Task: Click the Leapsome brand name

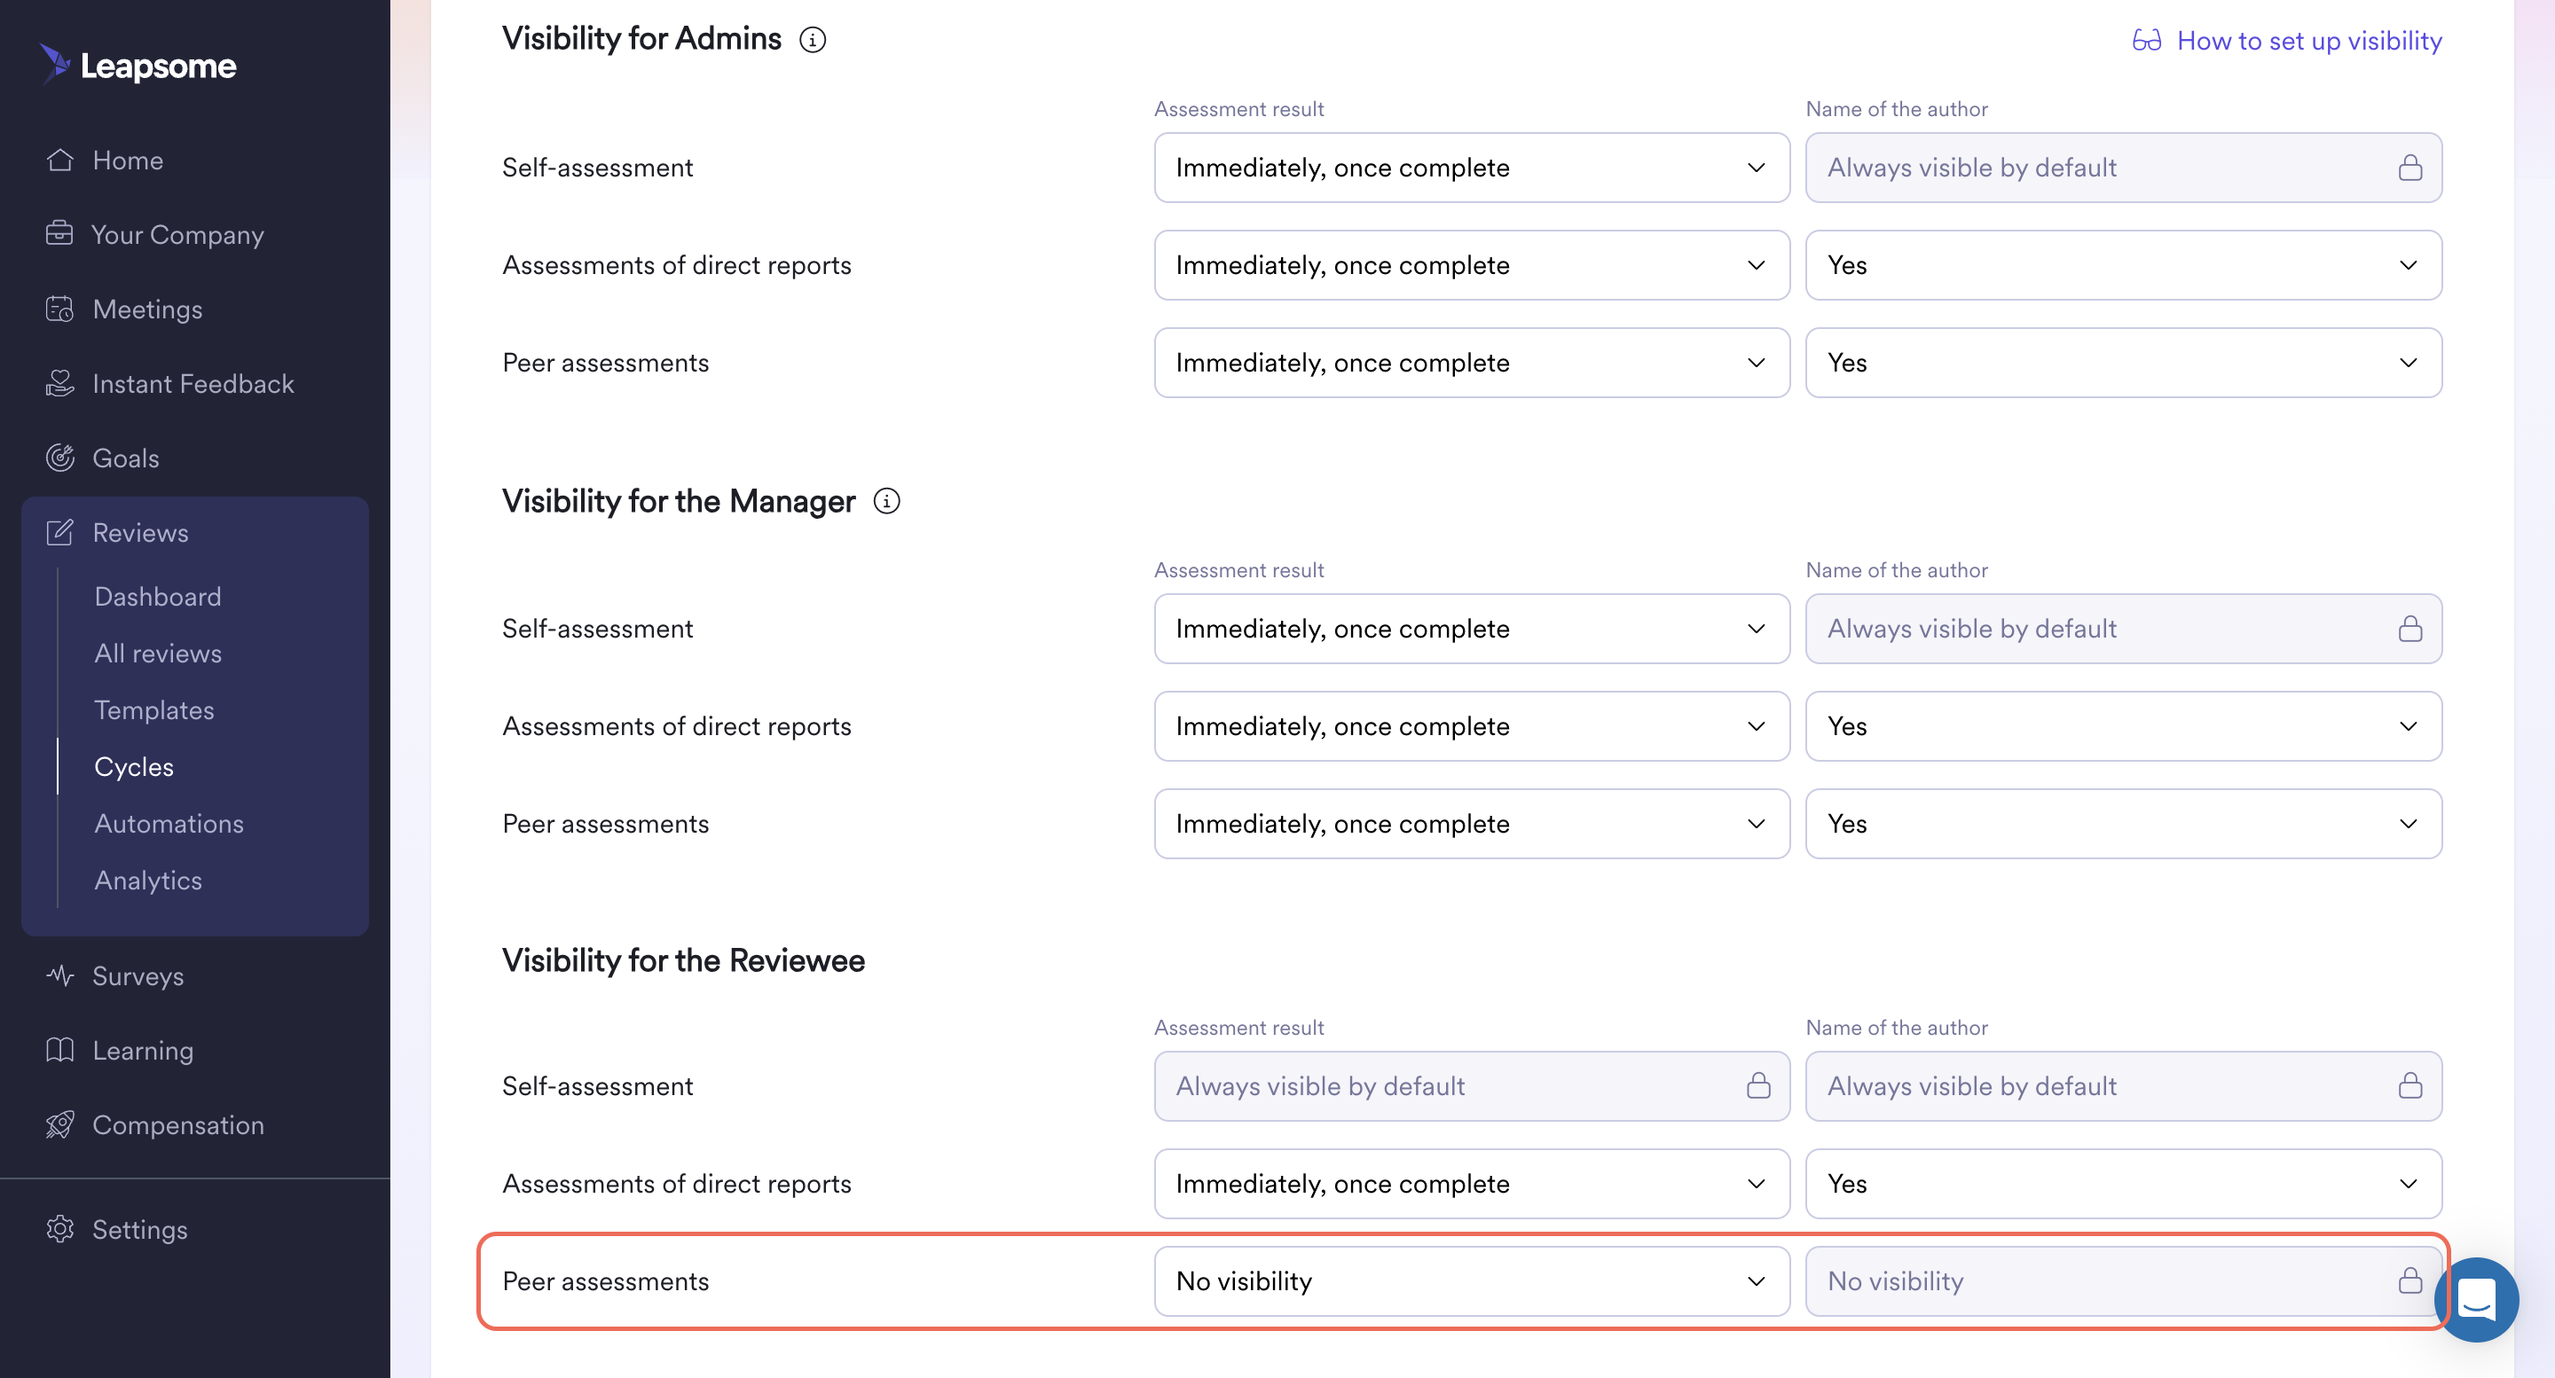Action: [158, 66]
